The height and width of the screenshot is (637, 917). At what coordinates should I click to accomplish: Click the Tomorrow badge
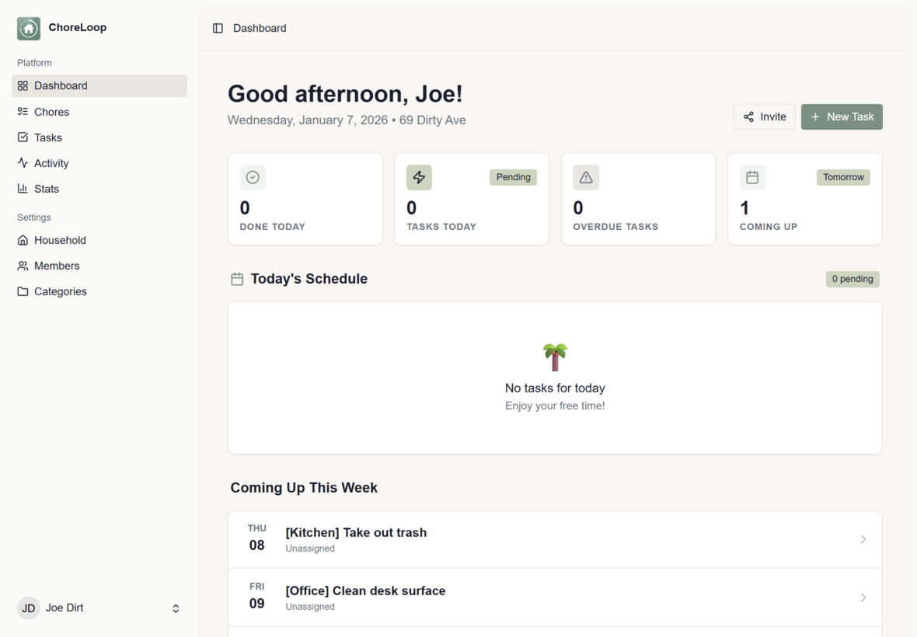pyautogui.click(x=843, y=177)
